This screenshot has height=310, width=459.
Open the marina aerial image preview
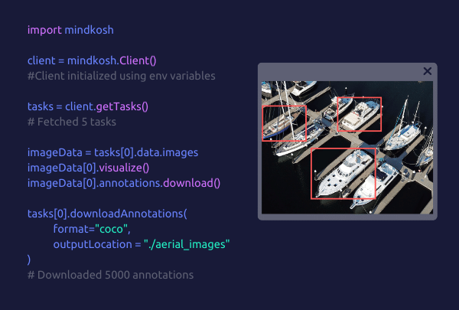tap(347, 148)
